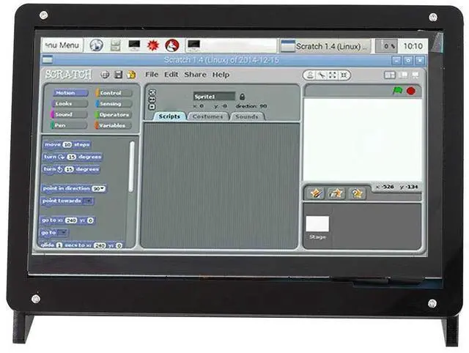Launch Mathematica red spiky icon

[x=153, y=45]
